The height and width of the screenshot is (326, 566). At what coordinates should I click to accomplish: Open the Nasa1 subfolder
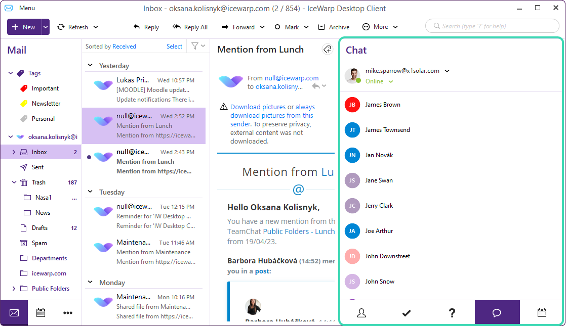coord(44,198)
